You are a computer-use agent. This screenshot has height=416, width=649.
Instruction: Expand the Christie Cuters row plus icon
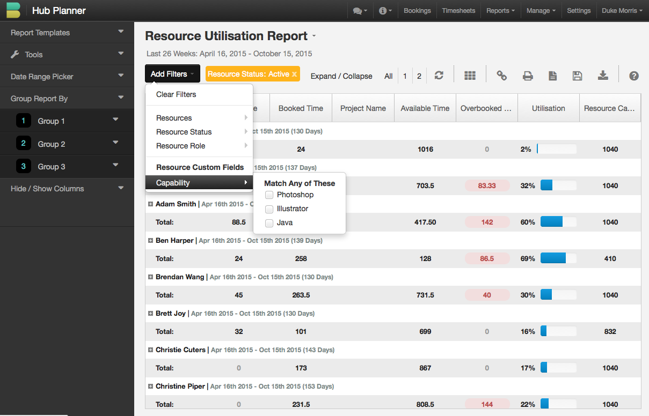pos(150,350)
